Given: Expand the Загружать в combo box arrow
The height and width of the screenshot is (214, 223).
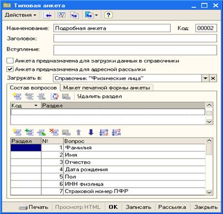Looking at the screenshot, I should pos(205,78).
